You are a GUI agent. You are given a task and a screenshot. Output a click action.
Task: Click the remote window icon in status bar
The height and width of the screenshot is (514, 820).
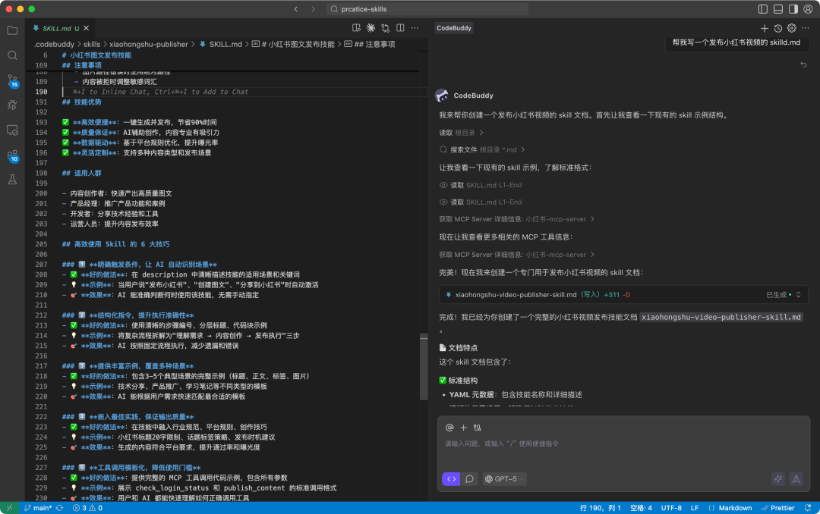point(9,508)
